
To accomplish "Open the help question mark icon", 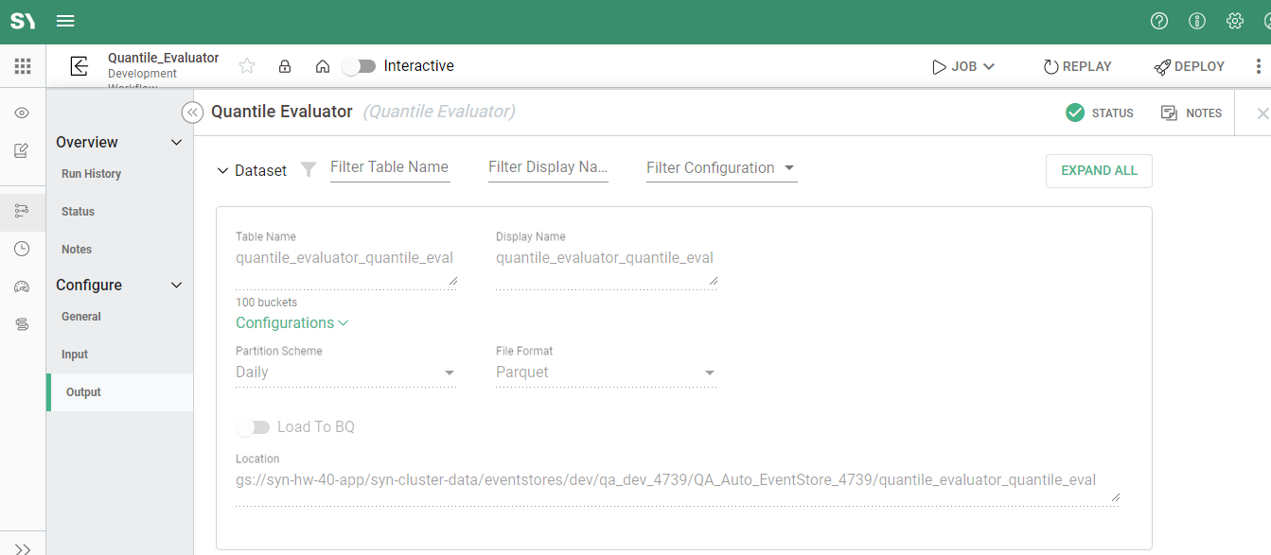I will pos(1159,21).
